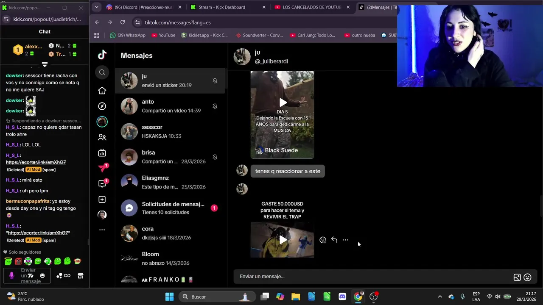The image size is (543, 305).
Task: Click the Kick chat message input
Action: point(27,276)
